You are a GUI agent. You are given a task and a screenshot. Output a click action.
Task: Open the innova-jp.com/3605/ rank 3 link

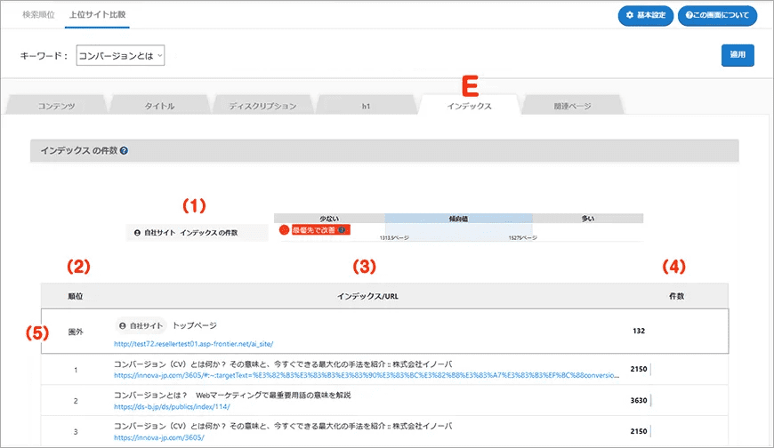point(159,438)
